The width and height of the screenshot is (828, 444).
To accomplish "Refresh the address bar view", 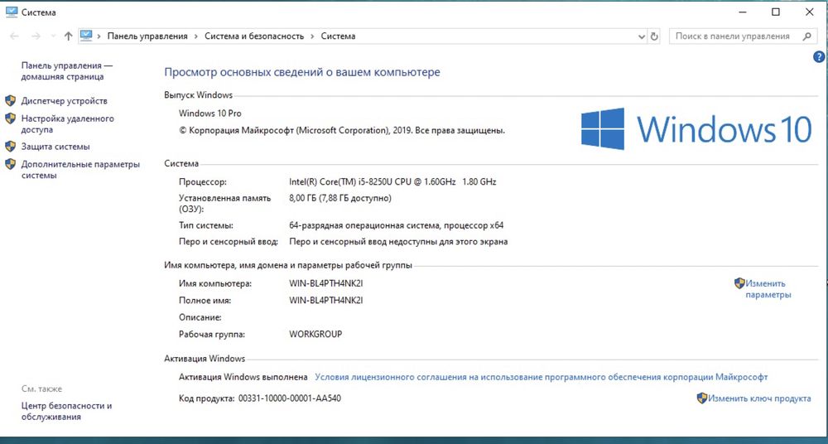I will click(x=654, y=36).
